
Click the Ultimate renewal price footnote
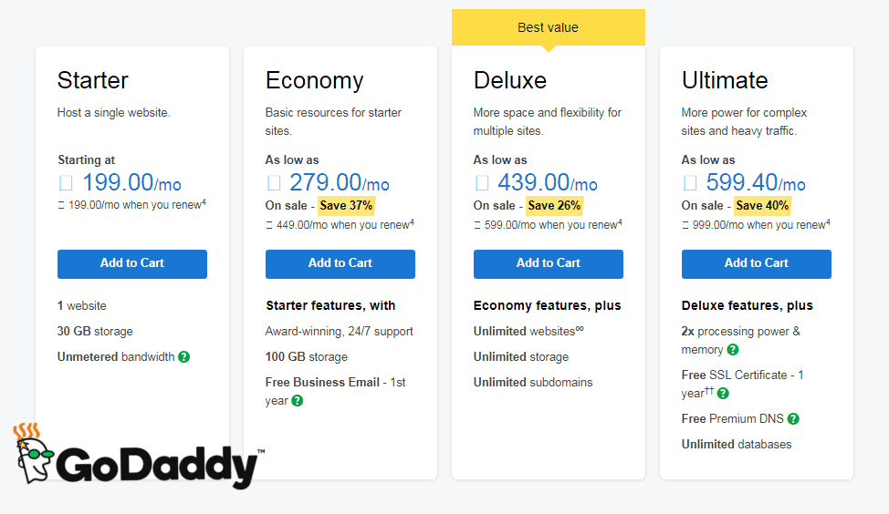click(756, 225)
